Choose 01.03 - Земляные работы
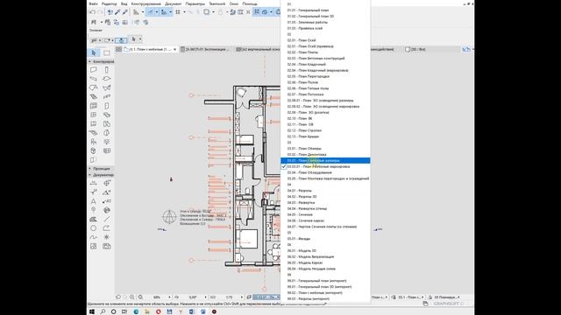Image resolution: width=561 pixels, height=315 pixels. point(325,22)
